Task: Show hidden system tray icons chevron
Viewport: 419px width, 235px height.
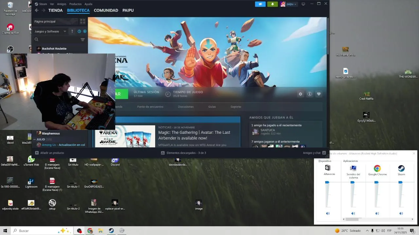Action: click(367, 231)
